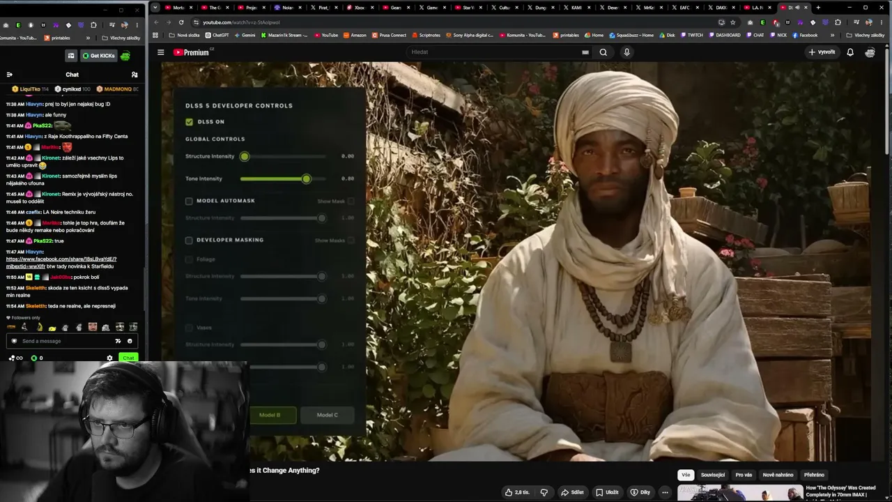Open the Chrome three-dot menu in chat window
This screenshot has height=502, width=892.
(137, 25)
